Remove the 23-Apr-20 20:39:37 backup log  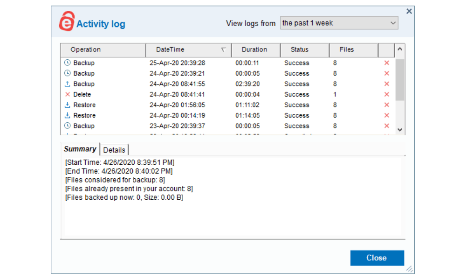[387, 126]
